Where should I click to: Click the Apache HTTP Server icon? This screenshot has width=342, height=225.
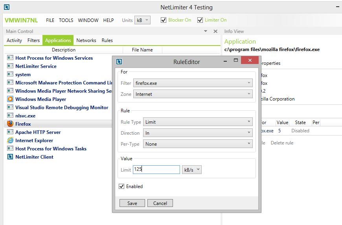(10, 132)
